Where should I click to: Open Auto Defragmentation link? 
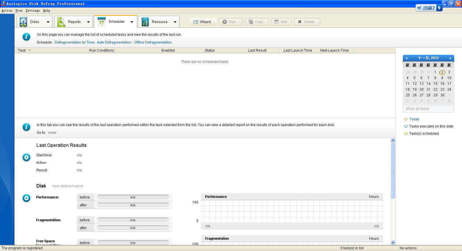(114, 42)
